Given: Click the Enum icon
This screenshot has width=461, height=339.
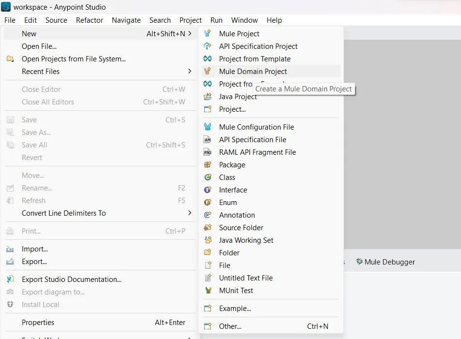Looking at the screenshot, I should 208,202.
